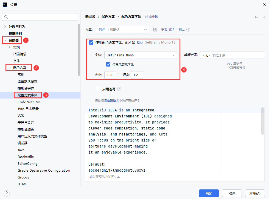Toggle 仅显示等宽字体 checkbox
Screen dimensions: 269x199
(x=108, y=64)
